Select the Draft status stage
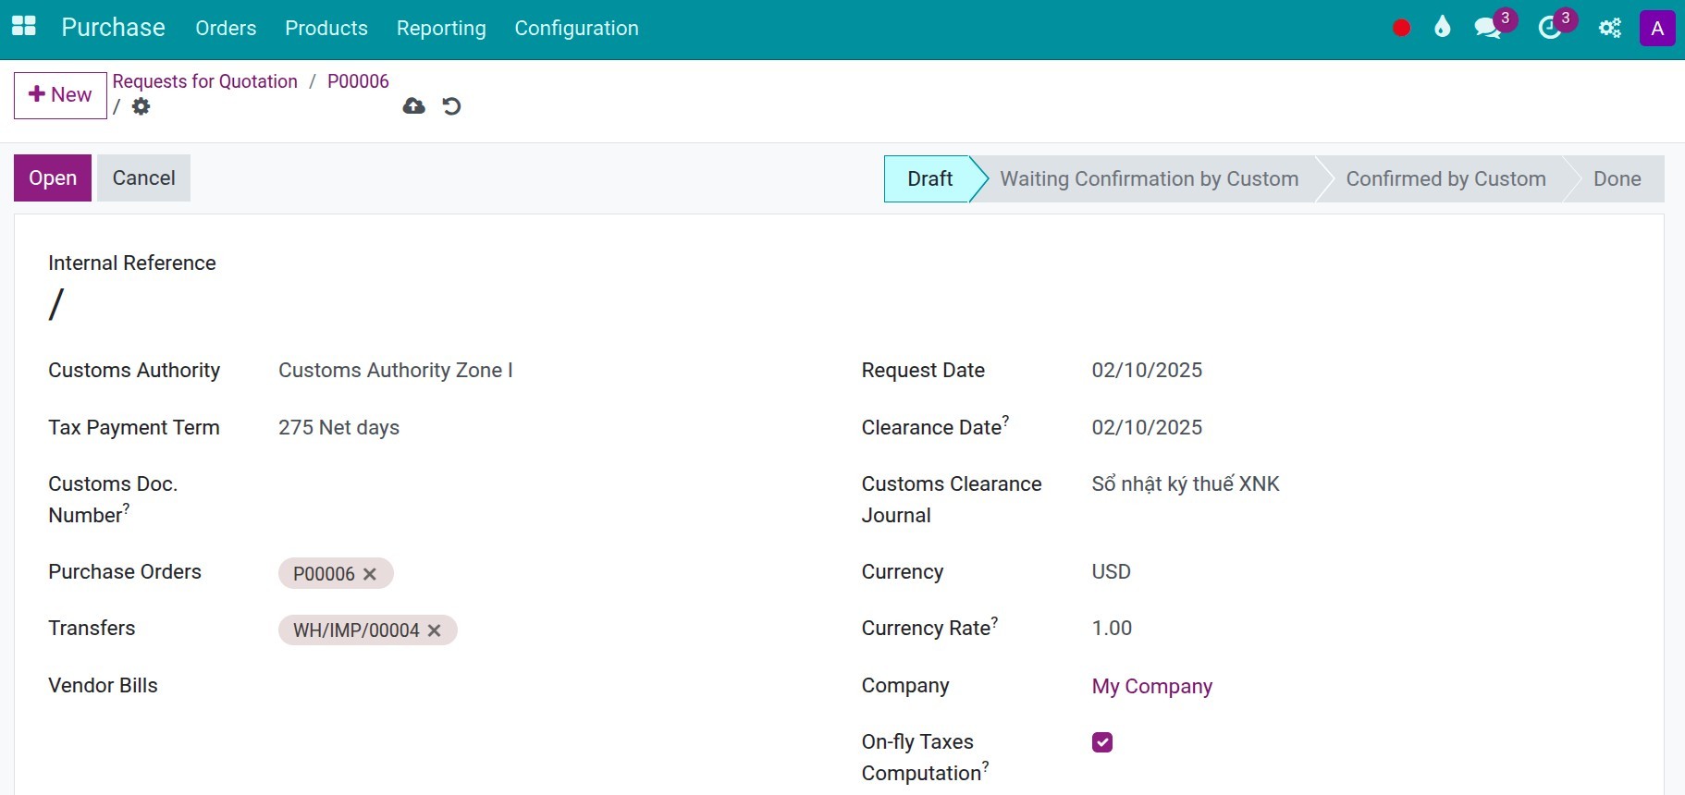The image size is (1685, 795). pyautogui.click(x=929, y=178)
